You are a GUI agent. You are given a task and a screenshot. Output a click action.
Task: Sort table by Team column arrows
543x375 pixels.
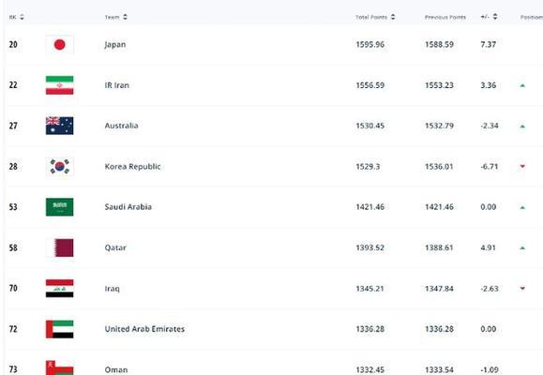[125, 17]
